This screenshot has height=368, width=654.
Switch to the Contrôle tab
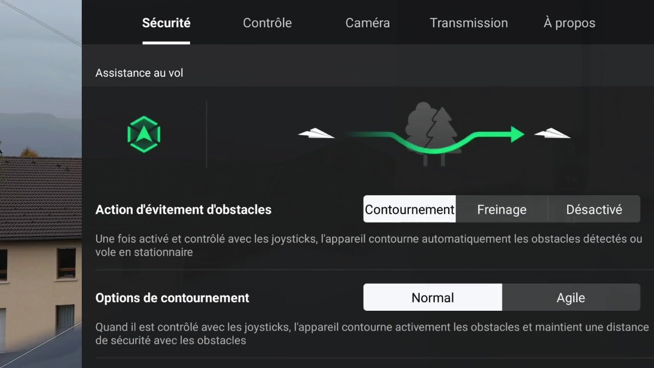coord(267,23)
